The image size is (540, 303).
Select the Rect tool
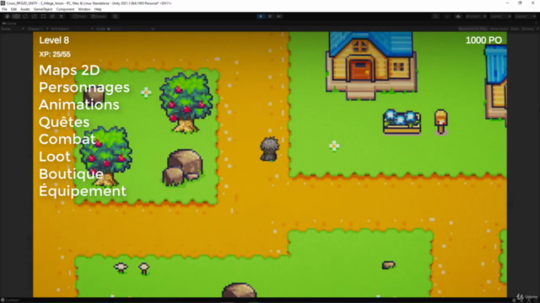pos(43,17)
